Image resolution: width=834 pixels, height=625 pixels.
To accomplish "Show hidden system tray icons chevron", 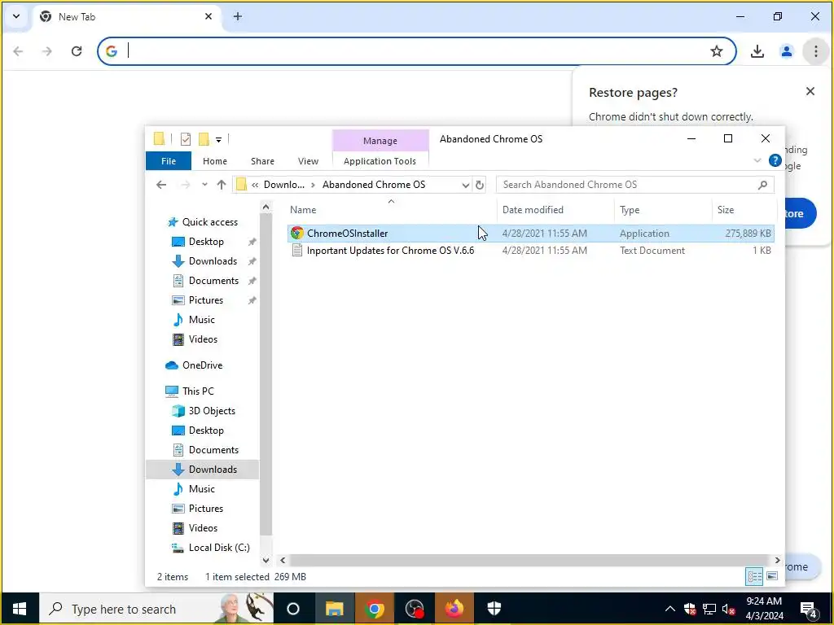I will coord(669,609).
